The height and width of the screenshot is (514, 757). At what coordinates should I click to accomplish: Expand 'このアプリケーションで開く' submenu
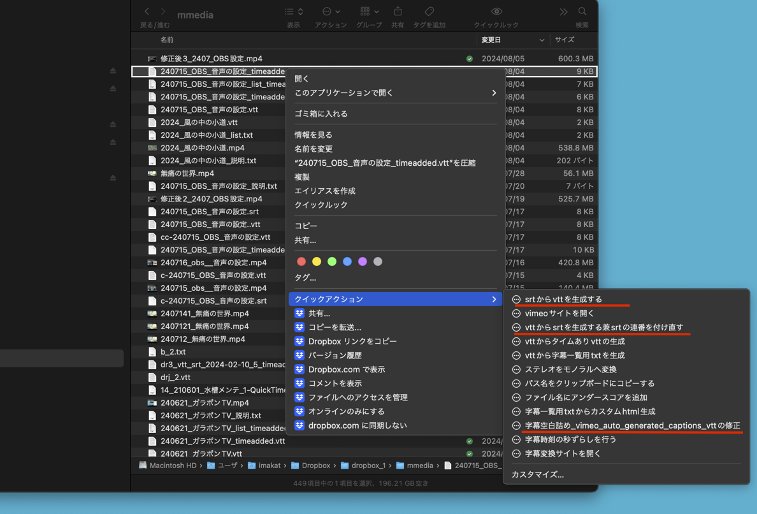[395, 93]
